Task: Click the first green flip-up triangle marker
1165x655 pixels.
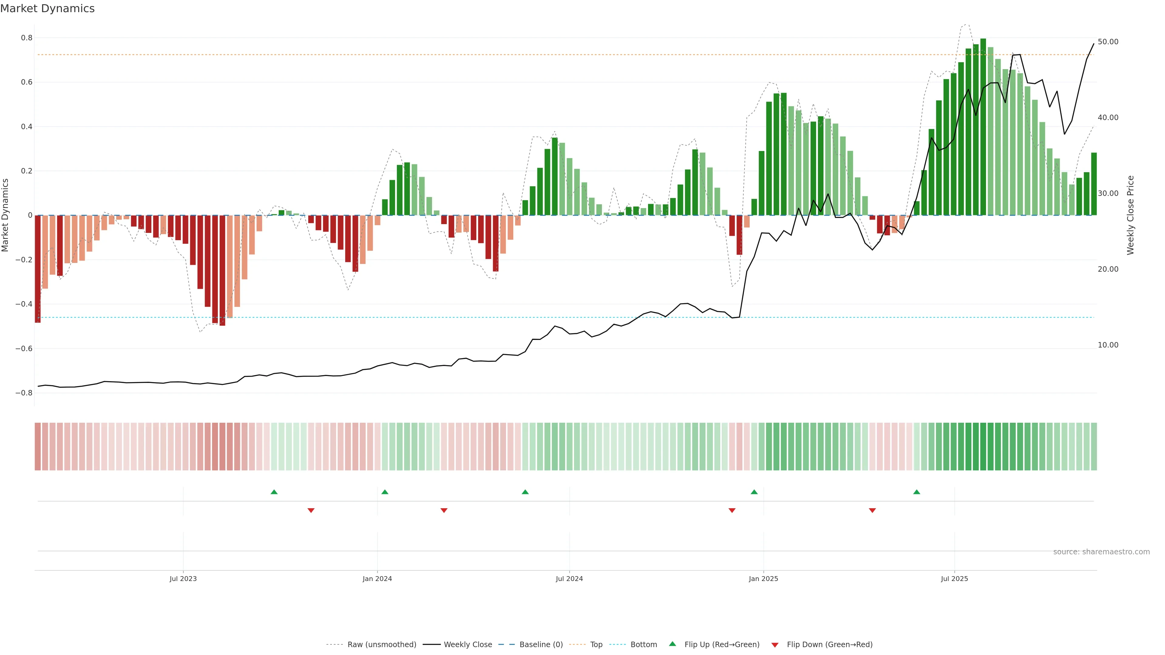Action: (274, 492)
